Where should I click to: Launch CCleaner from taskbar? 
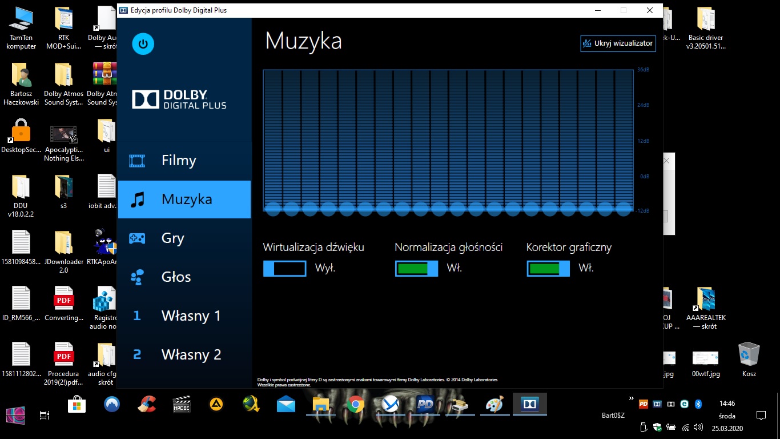147,405
